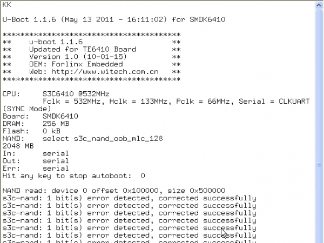Click the U-Boot 1.1.6 version header line
The height and width of the screenshot is (243, 324).
[113, 20]
